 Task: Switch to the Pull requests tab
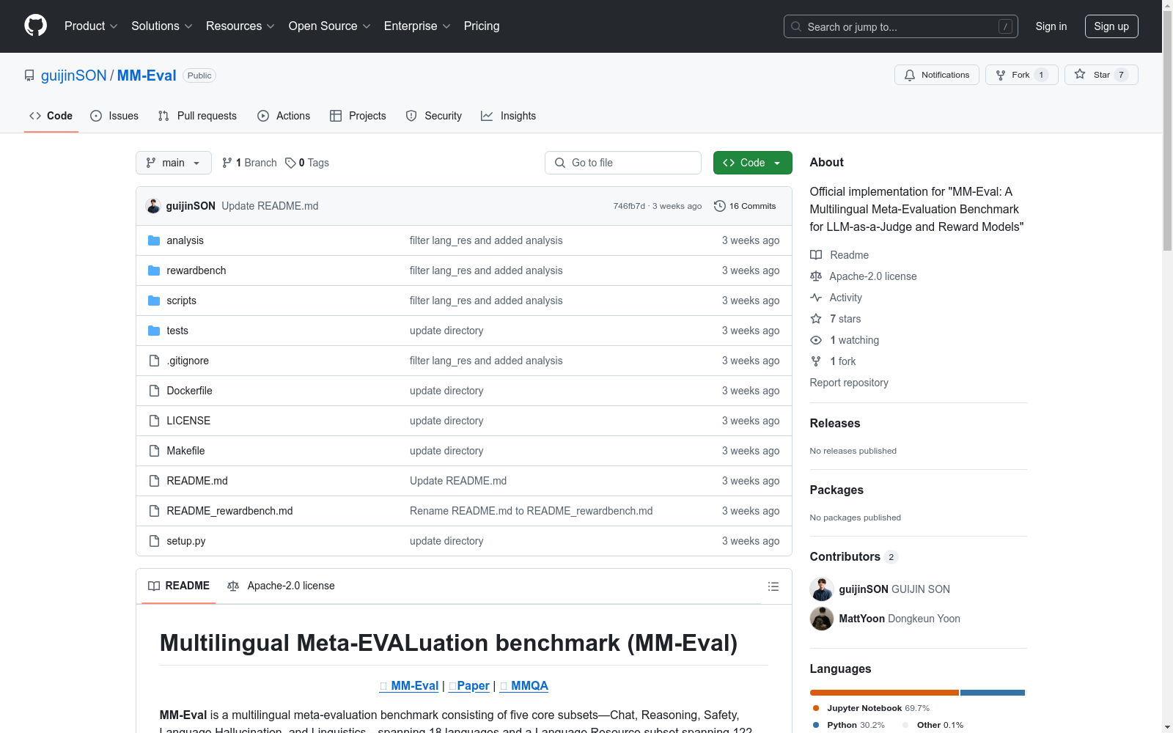[x=197, y=116]
